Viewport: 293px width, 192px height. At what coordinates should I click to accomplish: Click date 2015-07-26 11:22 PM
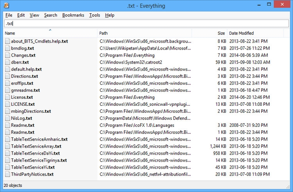pyautogui.click(x=250, y=48)
